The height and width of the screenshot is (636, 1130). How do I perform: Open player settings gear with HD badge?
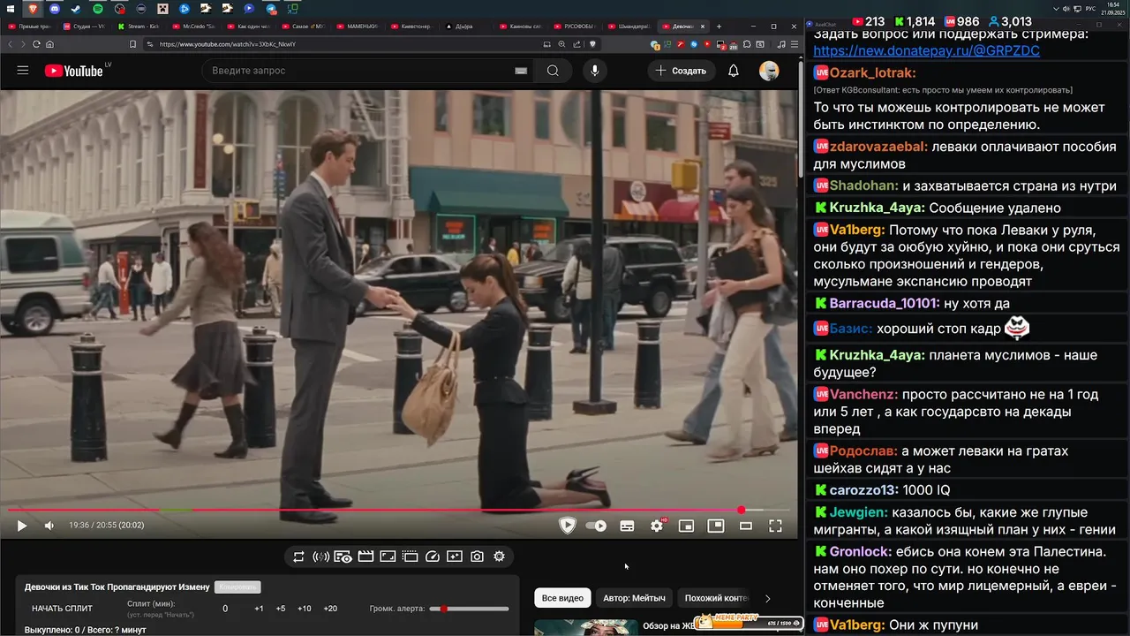click(x=657, y=526)
